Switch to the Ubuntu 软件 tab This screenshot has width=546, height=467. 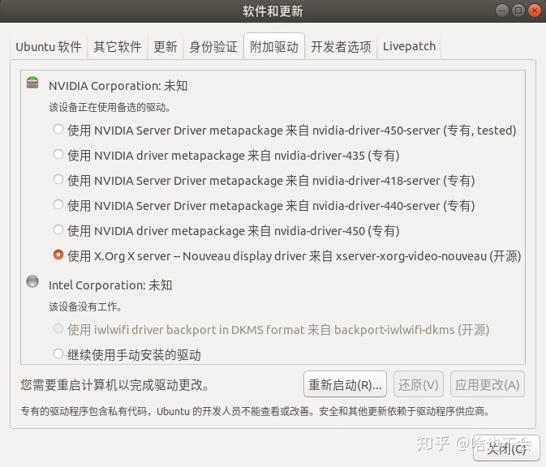click(x=49, y=46)
